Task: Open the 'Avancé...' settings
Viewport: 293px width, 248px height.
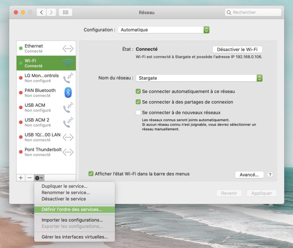Action: pos(249,175)
